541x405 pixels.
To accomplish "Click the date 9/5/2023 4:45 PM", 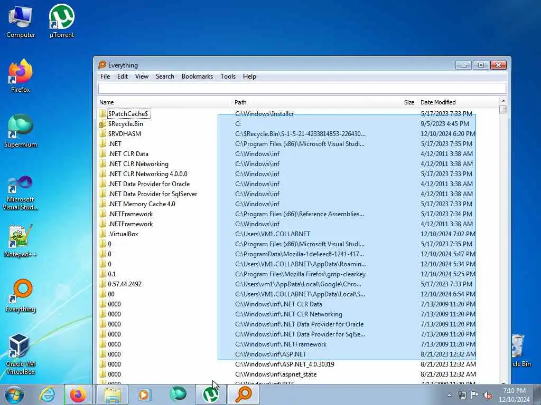I will coord(445,123).
